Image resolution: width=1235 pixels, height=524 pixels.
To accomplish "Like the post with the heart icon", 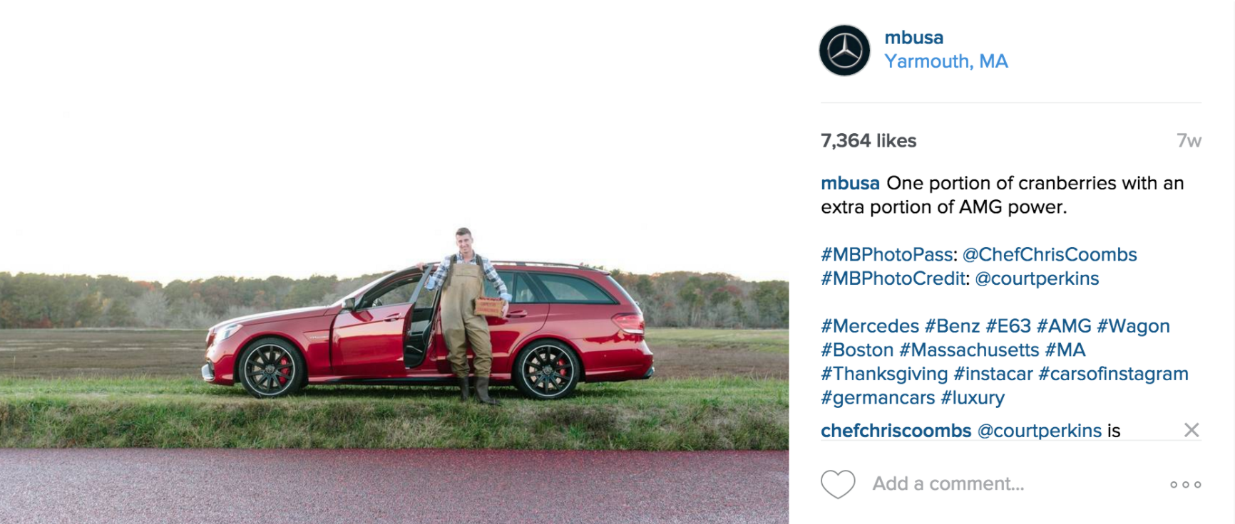I will 838,484.
